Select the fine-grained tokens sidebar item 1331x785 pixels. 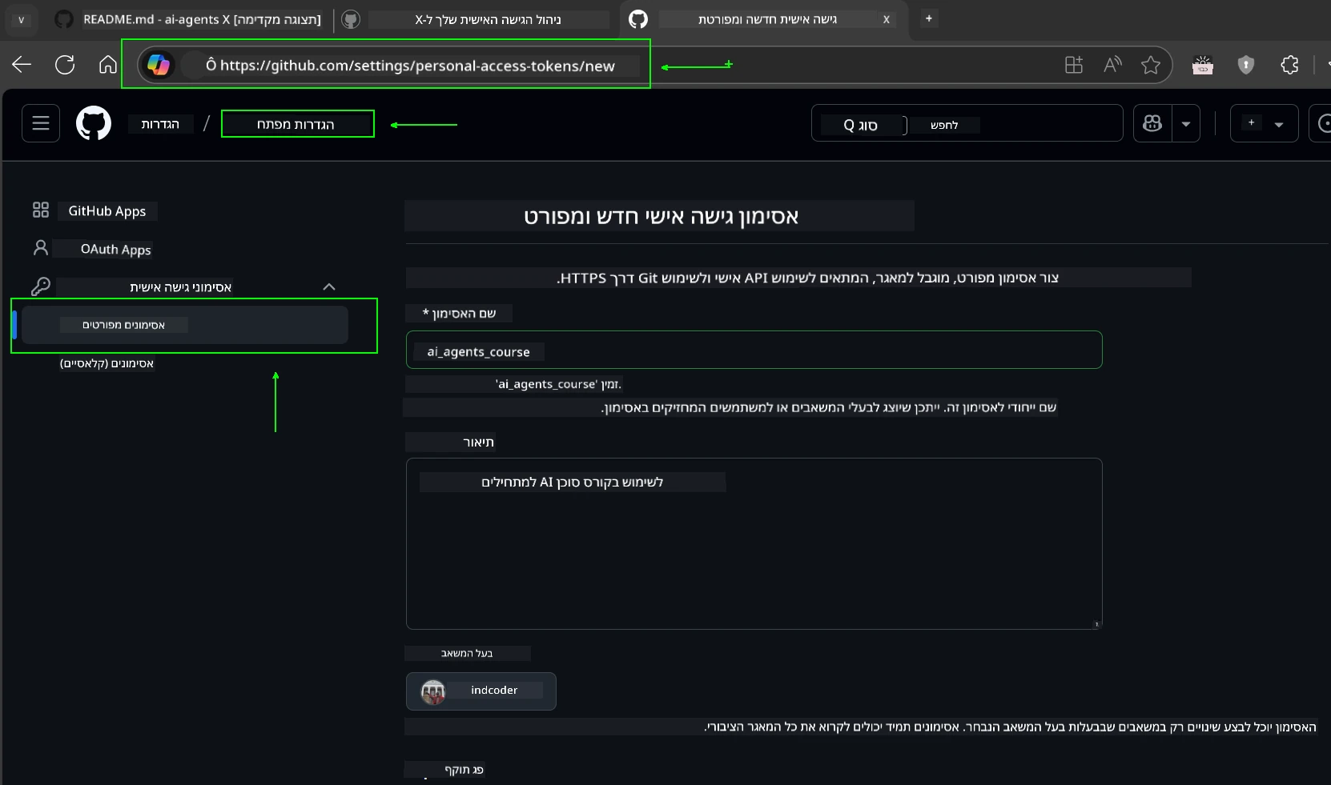click(x=185, y=325)
